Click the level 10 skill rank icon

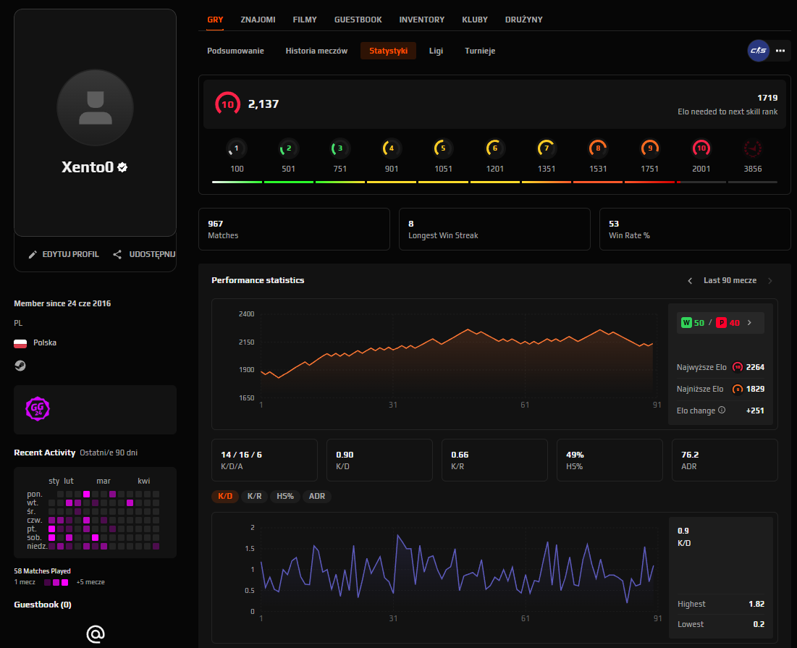click(x=701, y=148)
